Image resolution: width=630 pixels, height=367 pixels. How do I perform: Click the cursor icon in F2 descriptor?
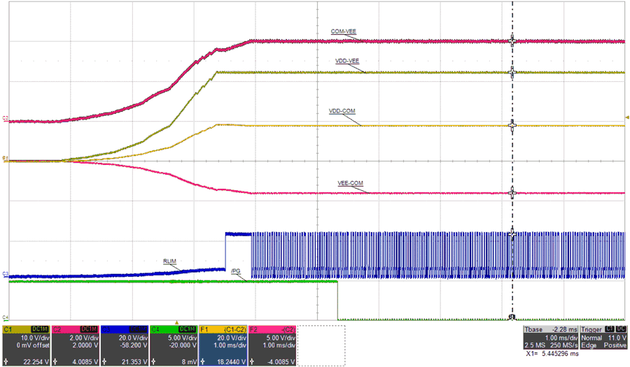pos(252,362)
